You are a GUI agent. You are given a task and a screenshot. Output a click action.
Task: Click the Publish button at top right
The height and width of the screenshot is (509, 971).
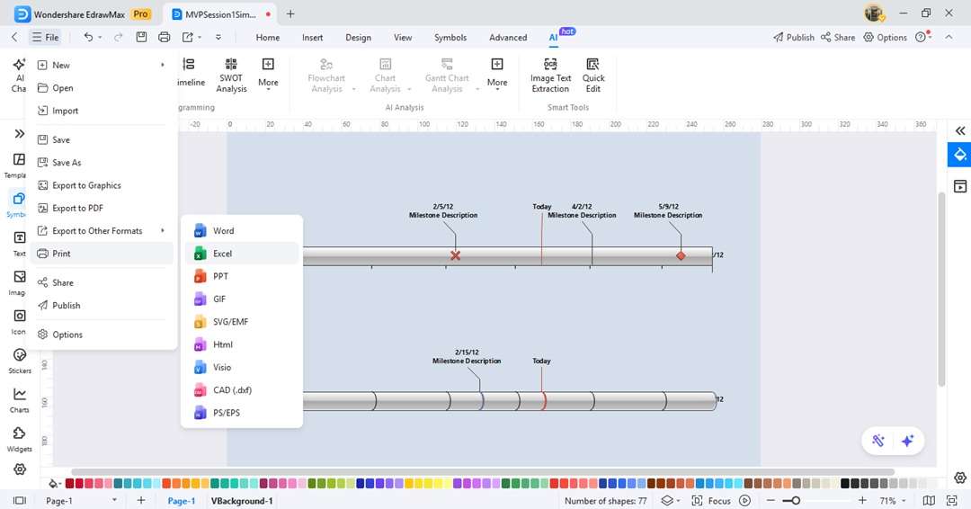[793, 37]
